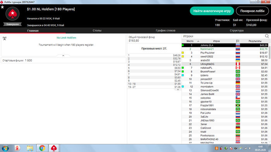Viewport: 271px width, 152px height.
Task: Click scroll-down arrow of players list
Action: click(x=269, y=142)
